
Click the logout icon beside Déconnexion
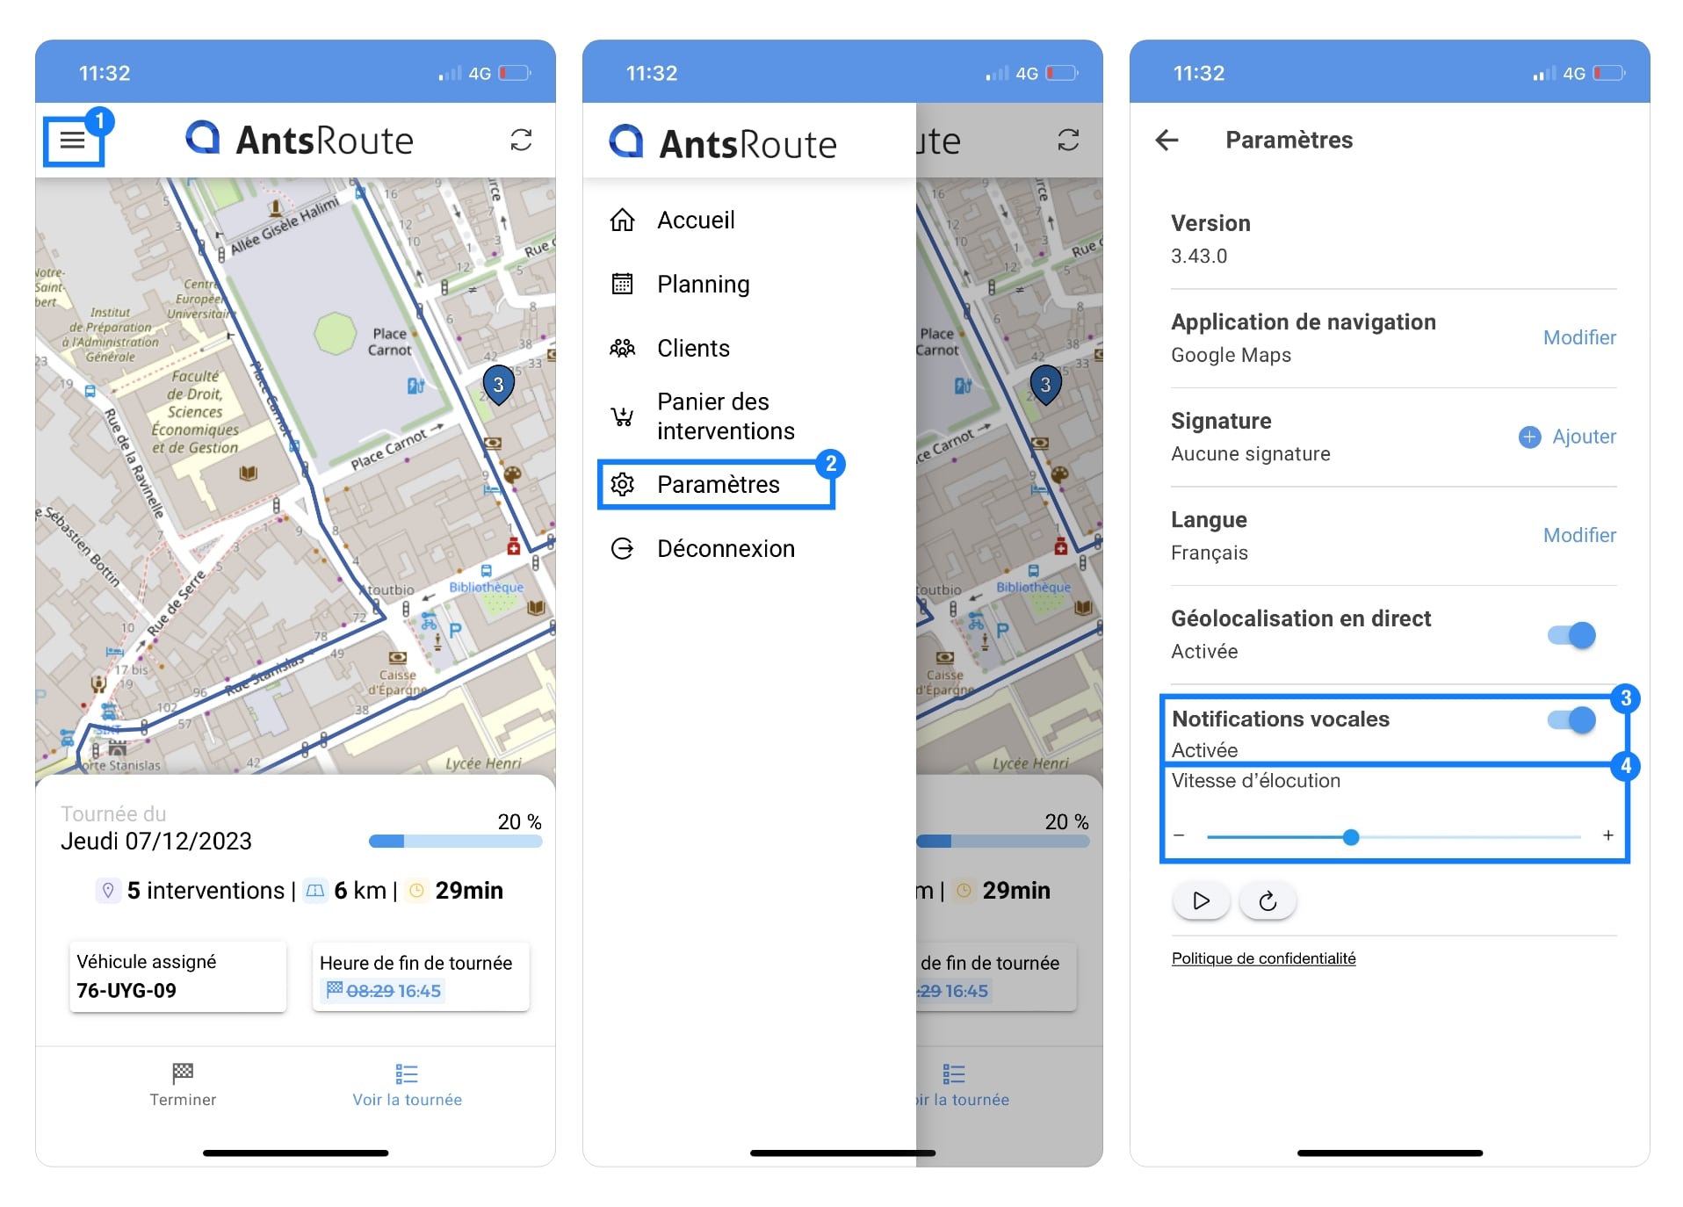622,548
